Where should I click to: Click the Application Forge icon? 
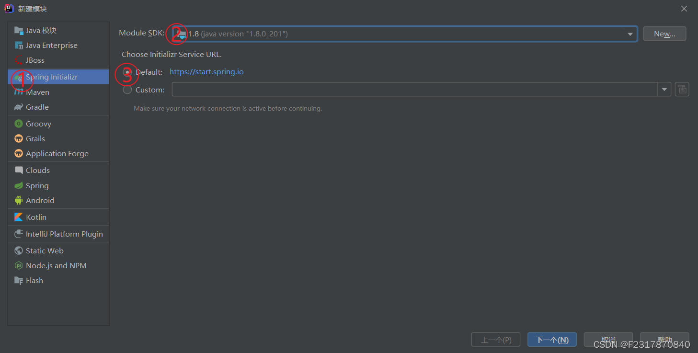(19, 153)
